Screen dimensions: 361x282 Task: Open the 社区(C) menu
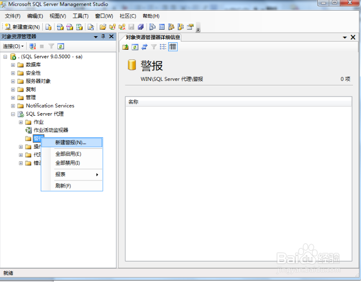pyautogui.click(x=128, y=16)
